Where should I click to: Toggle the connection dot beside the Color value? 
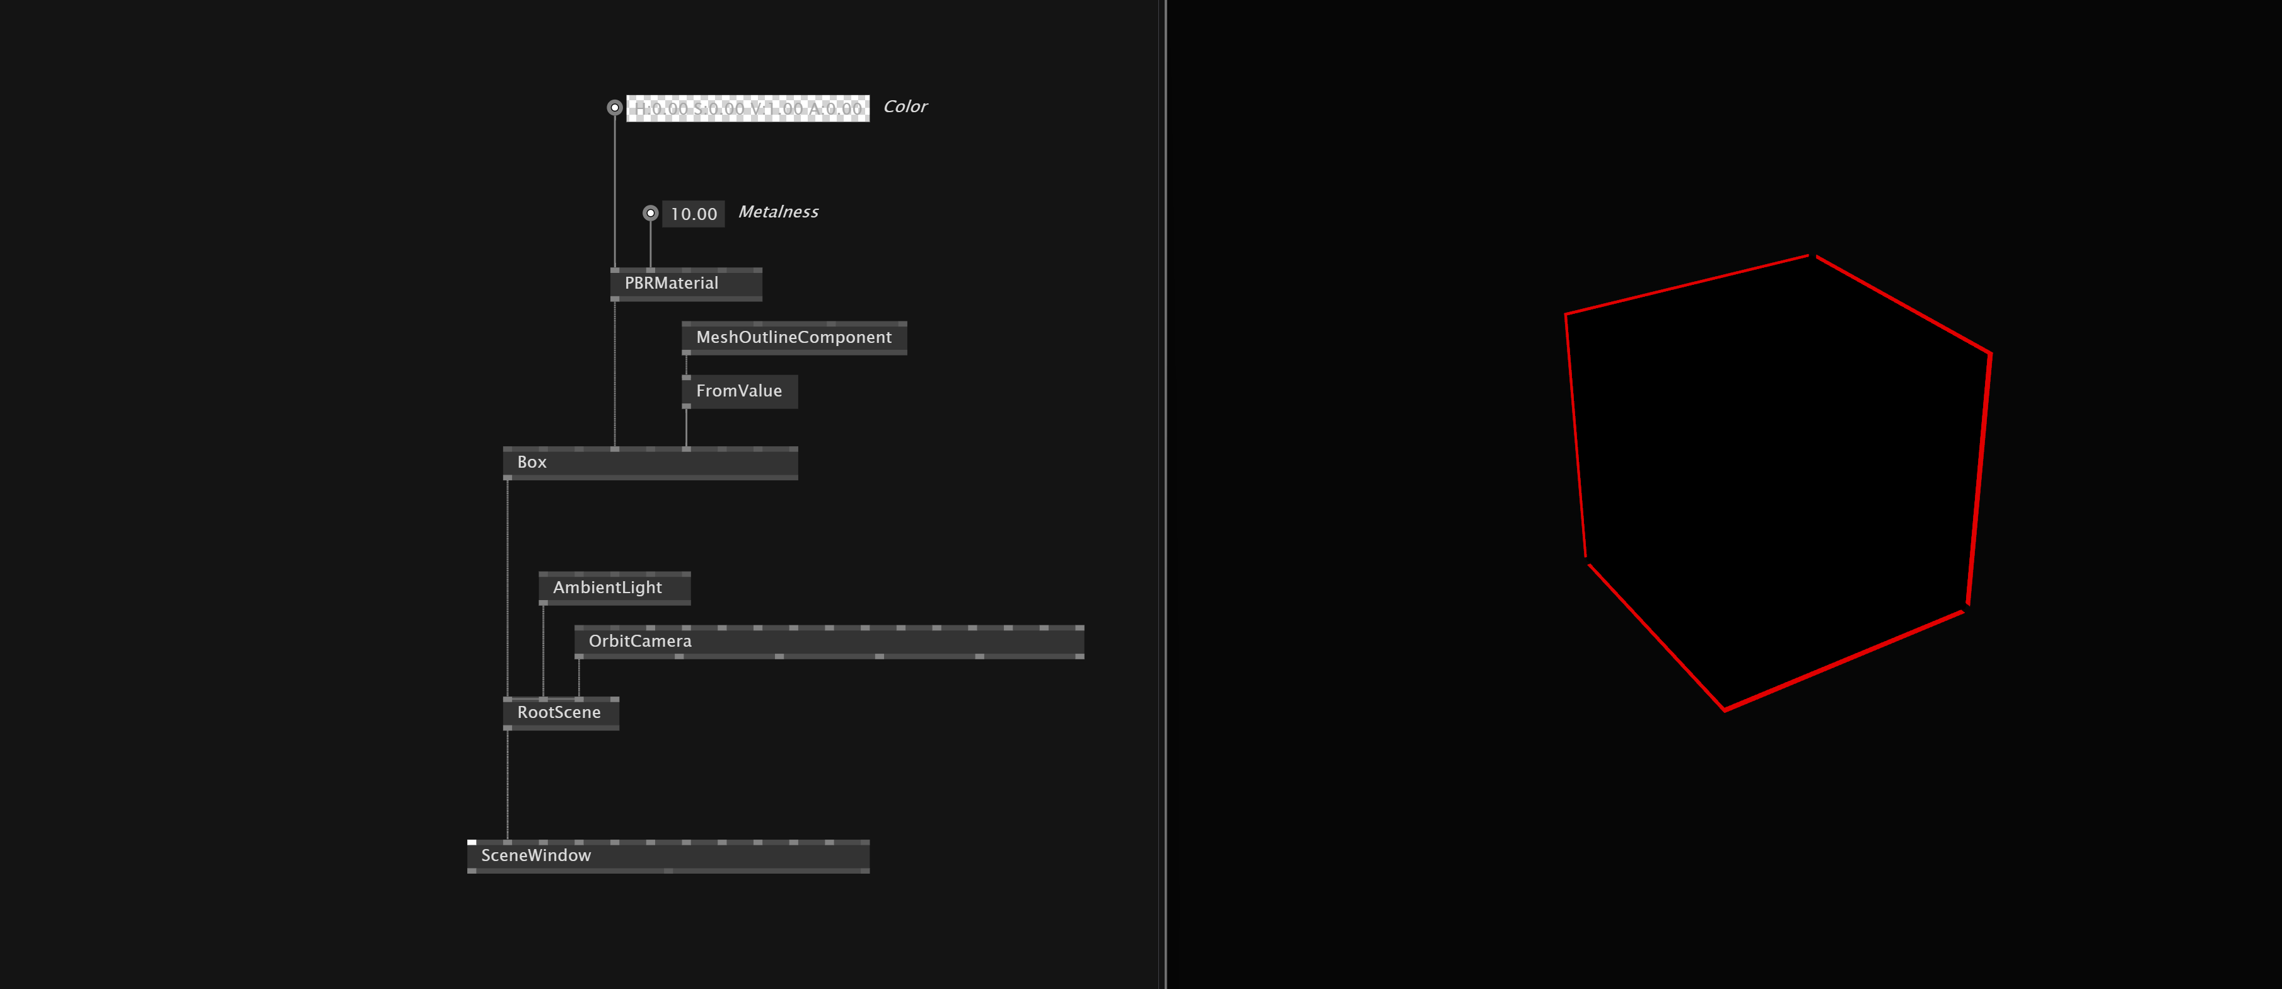pyautogui.click(x=614, y=107)
